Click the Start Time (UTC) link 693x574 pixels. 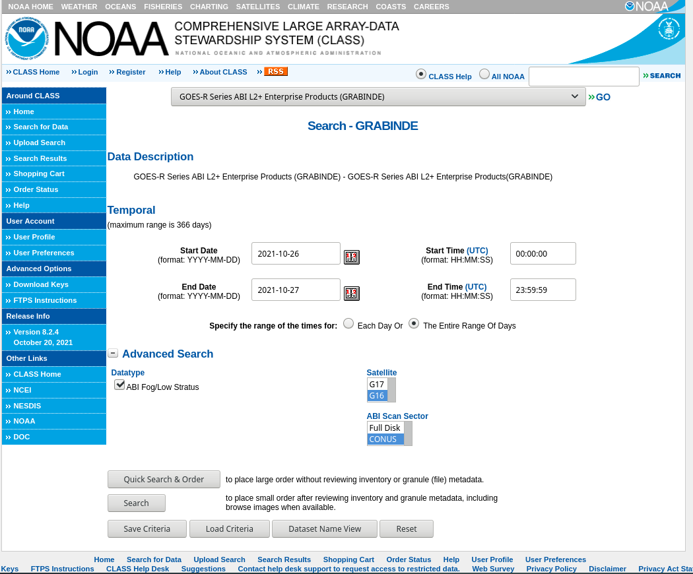pyautogui.click(x=477, y=251)
